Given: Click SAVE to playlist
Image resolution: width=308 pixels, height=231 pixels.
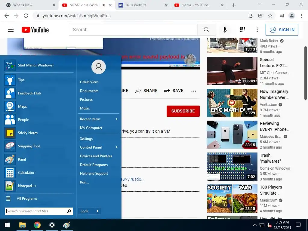Looking at the screenshot, I should pyautogui.click(x=174, y=91).
